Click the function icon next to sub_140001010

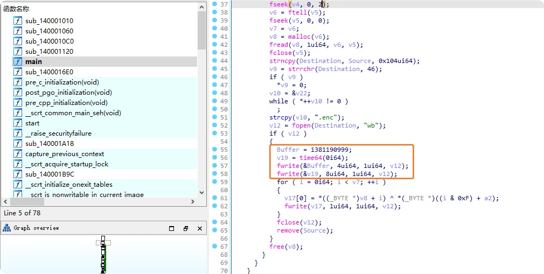point(18,21)
